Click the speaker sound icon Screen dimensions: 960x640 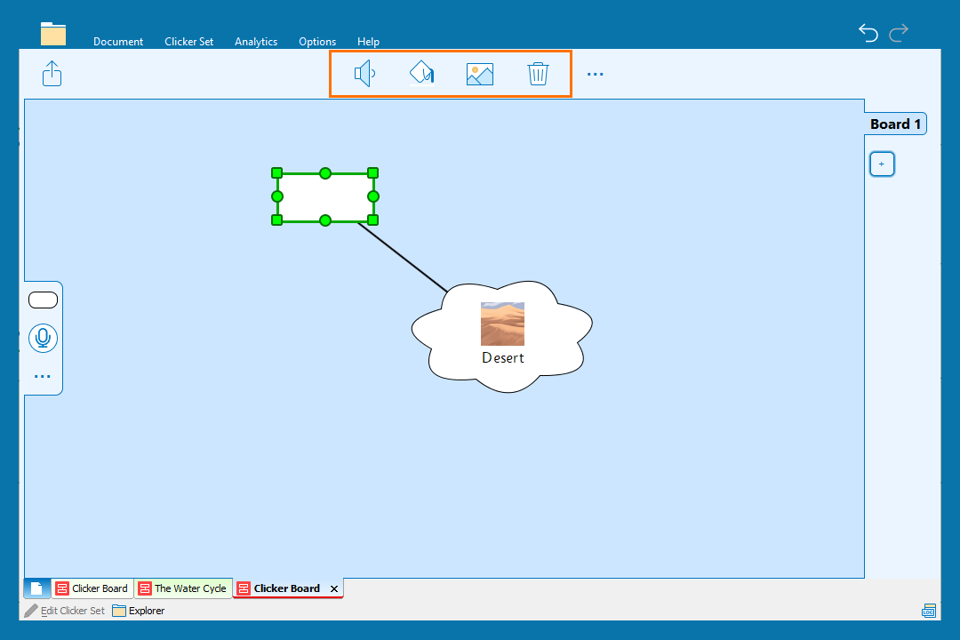tap(364, 74)
